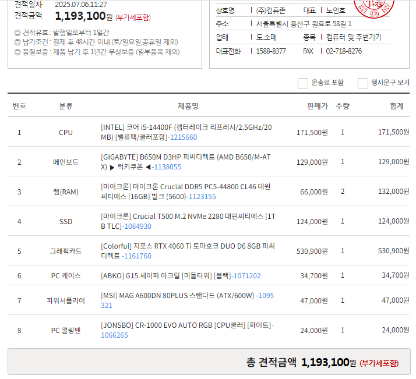Click the 132,000원 RAM subtotal
The height and width of the screenshot is (379, 416).
pos(393,192)
